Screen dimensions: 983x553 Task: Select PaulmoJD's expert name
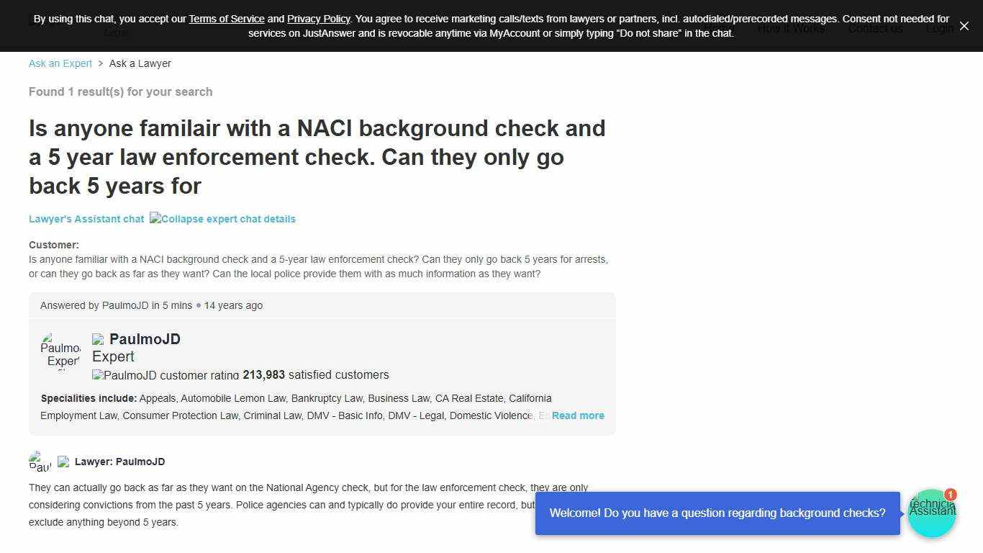click(145, 339)
